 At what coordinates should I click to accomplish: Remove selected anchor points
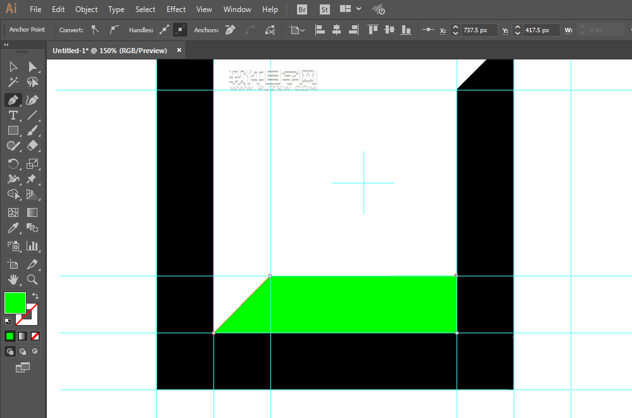[231, 30]
